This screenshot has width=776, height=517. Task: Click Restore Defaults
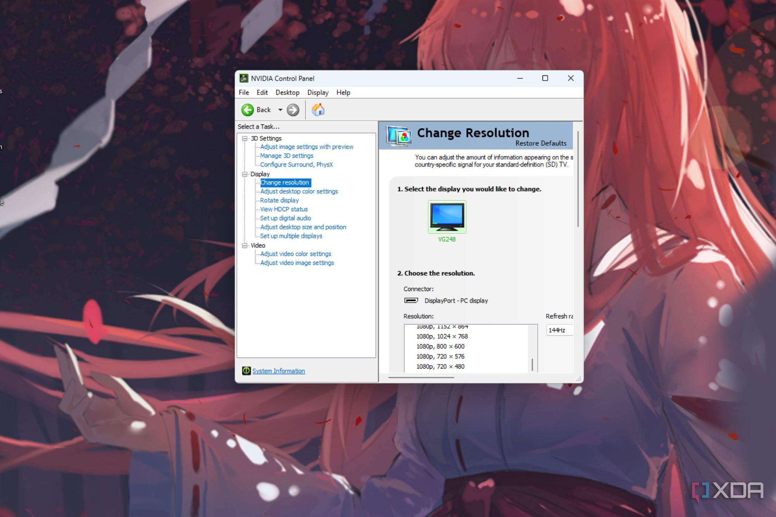click(541, 143)
